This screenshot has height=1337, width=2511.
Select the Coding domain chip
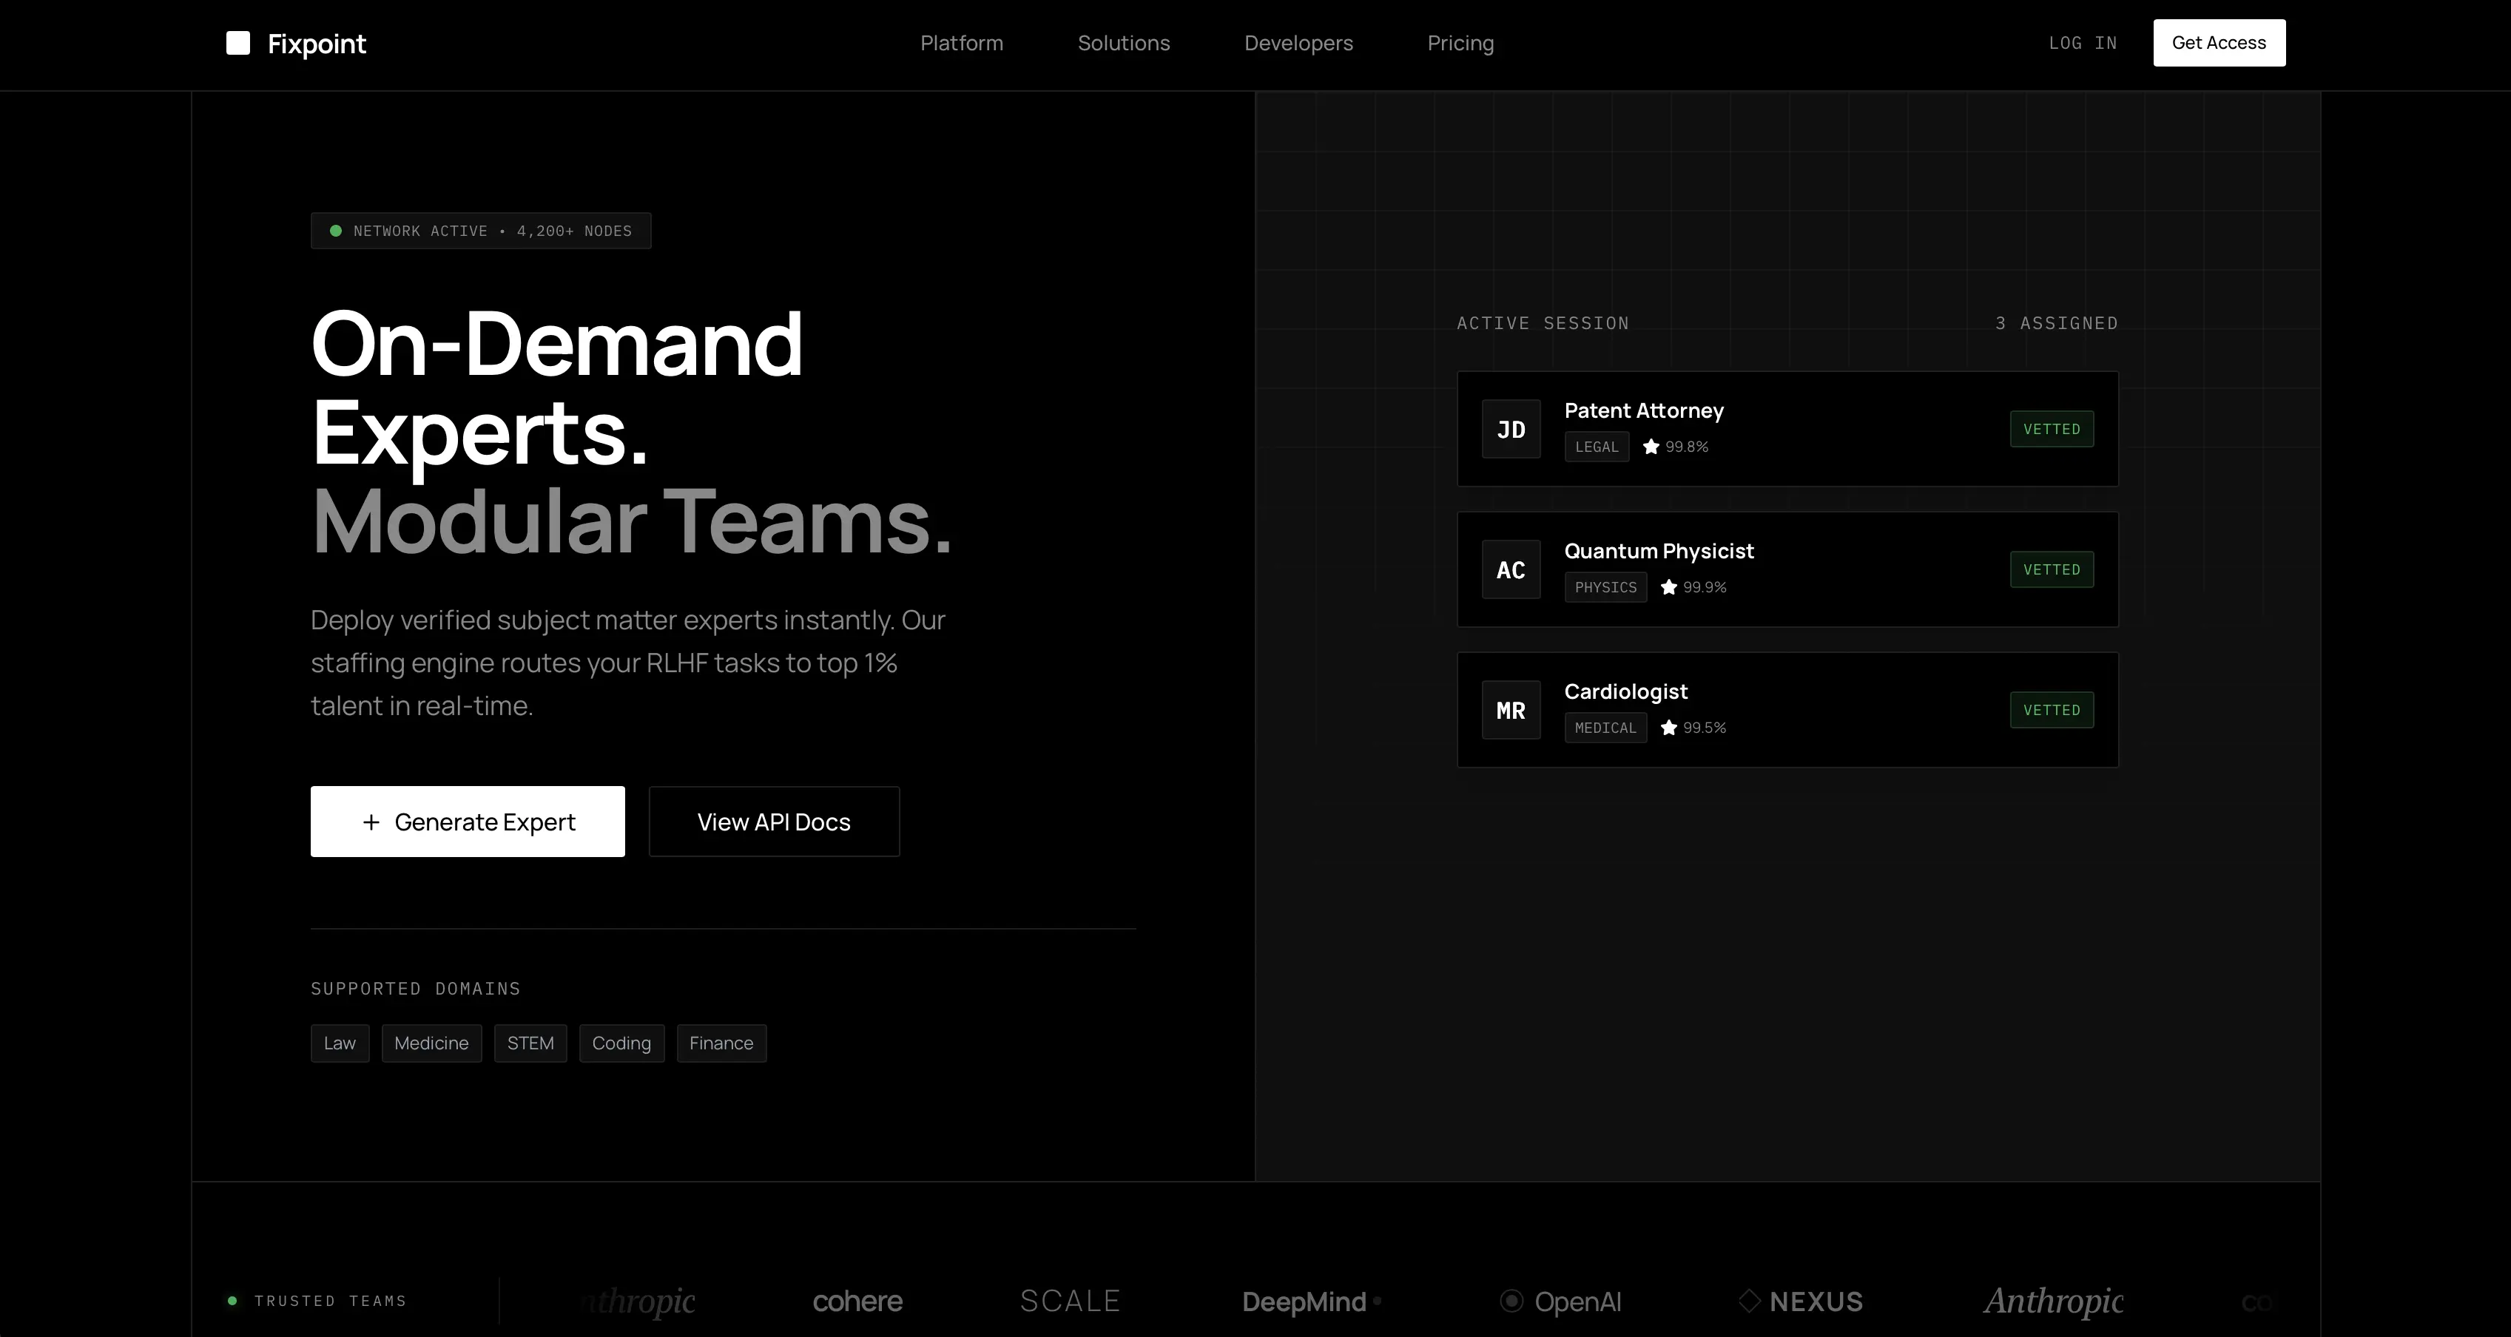click(621, 1043)
